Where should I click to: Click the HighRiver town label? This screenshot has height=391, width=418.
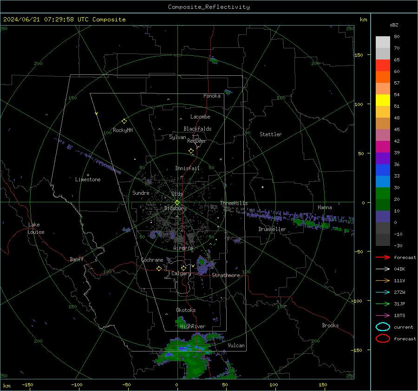193,326
